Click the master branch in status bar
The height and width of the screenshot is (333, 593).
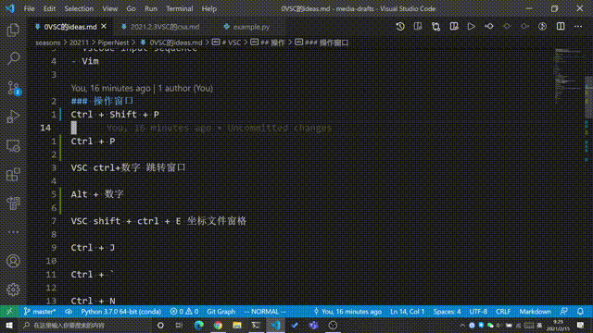pyautogui.click(x=40, y=312)
